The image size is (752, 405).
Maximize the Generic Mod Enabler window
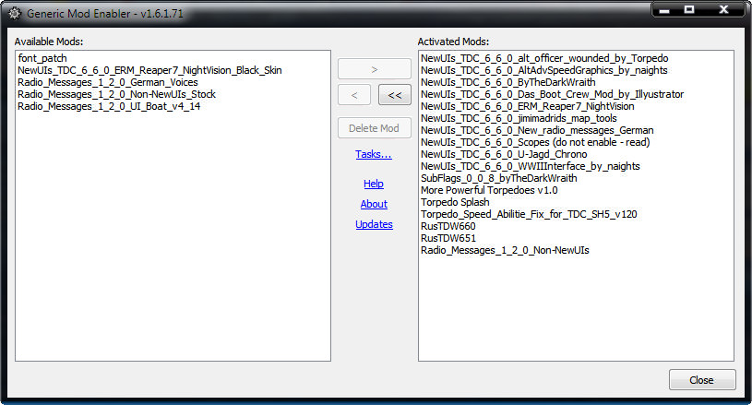(x=689, y=9)
